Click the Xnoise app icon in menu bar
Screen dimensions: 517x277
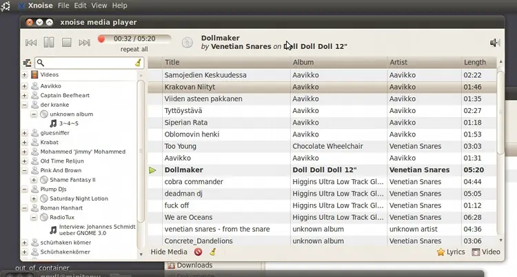pyautogui.click(x=22, y=6)
